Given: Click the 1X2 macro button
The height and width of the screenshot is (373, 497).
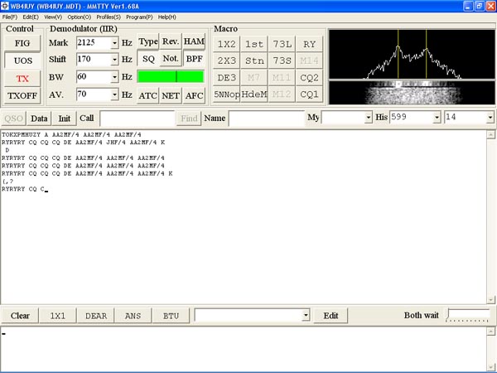Looking at the screenshot, I should [x=227, y=44].
